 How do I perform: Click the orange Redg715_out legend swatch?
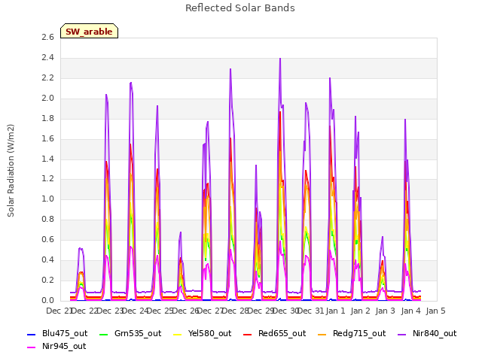[322, 334]
